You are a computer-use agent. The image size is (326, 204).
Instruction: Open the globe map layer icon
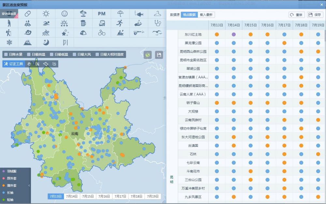tap(148, 55)
